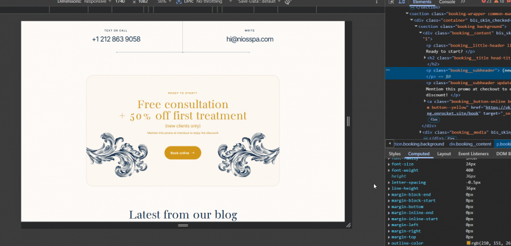Expand the font-weight computed property

click(389, 170)
